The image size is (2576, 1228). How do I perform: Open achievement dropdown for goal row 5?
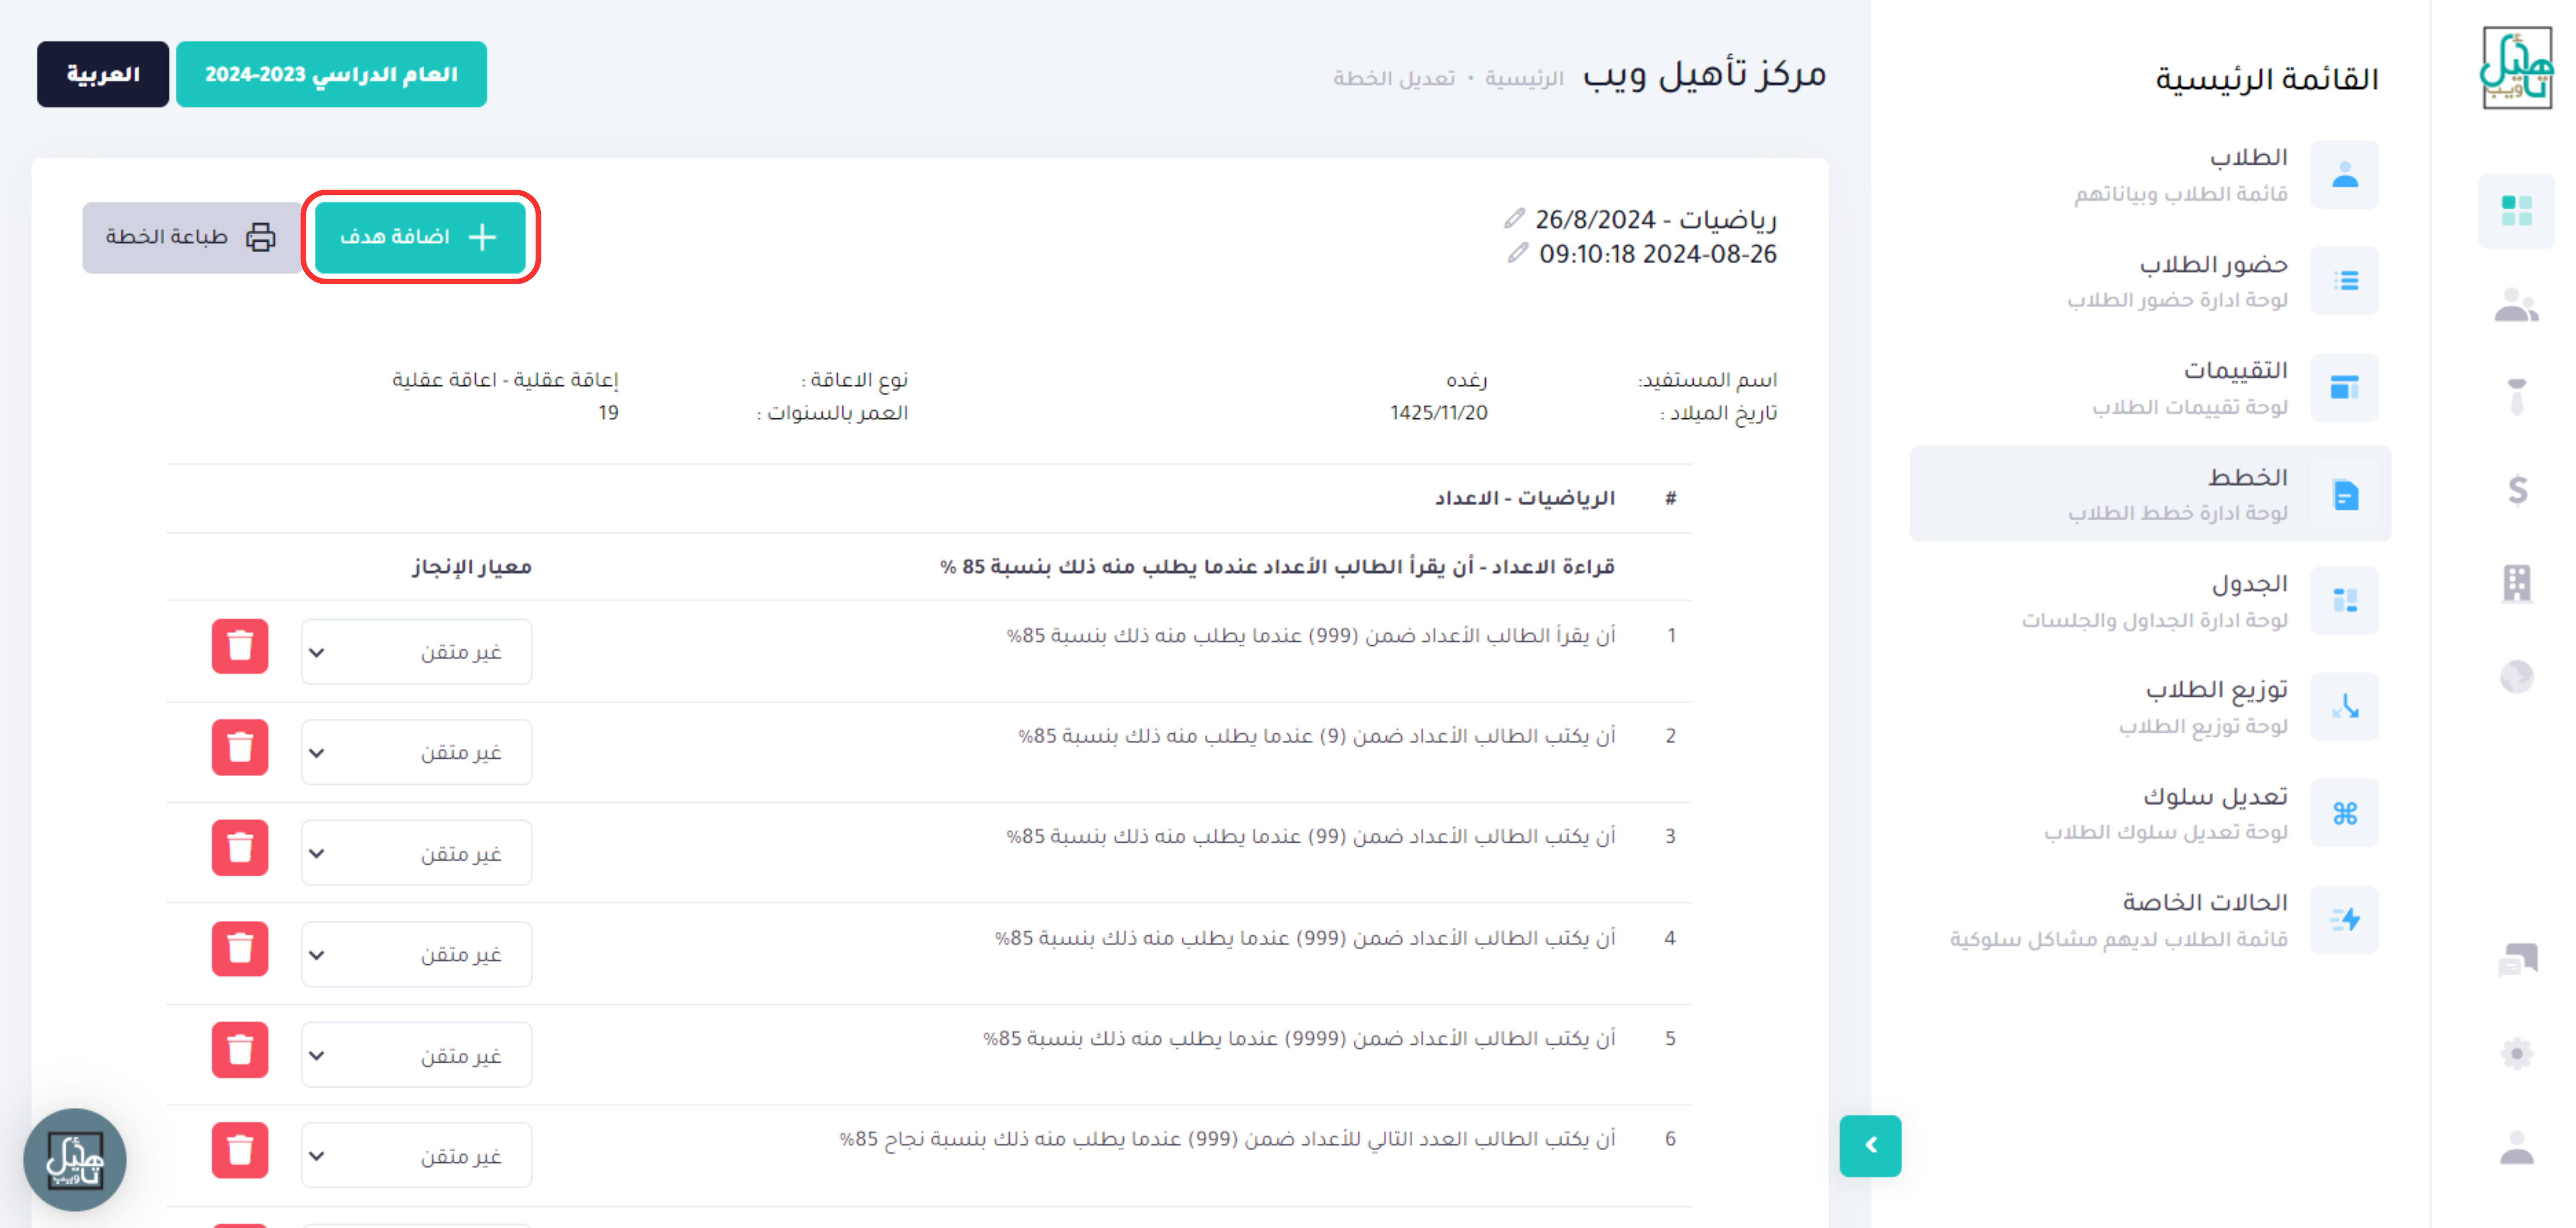pyautogui.click(x=416, y=1055)
